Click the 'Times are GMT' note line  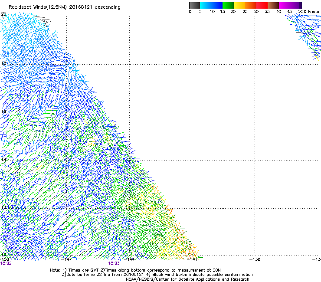coord(135,270)
